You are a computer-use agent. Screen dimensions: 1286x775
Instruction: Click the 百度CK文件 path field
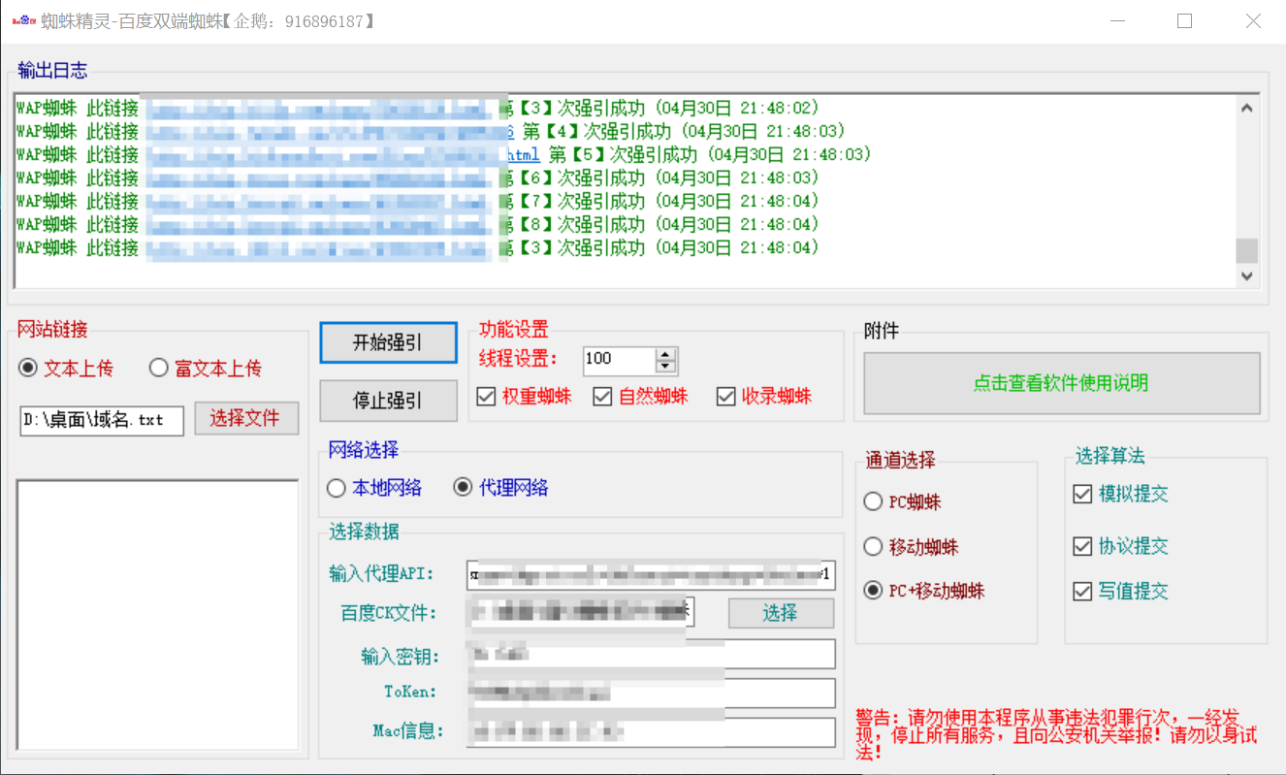[579, 612]
